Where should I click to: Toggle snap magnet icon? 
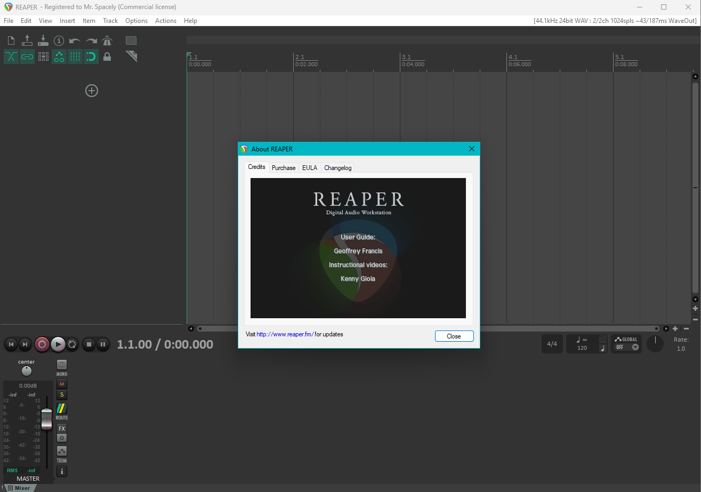click(x=91, y=57)
